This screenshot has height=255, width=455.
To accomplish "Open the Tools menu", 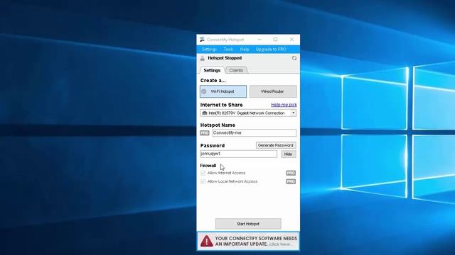I will [228, 49].
